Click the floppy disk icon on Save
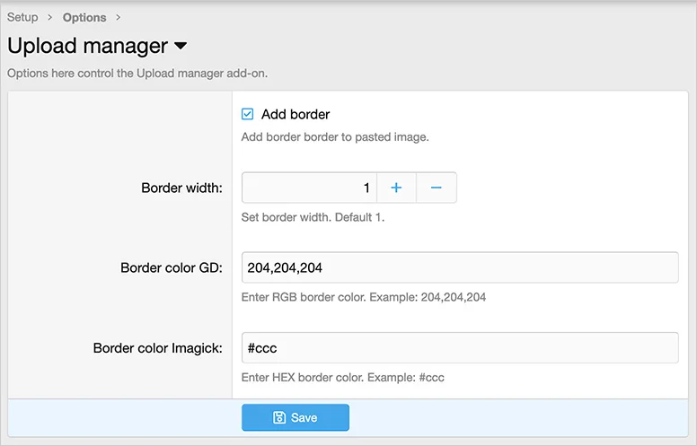697x446 pixels. (279, 417)
